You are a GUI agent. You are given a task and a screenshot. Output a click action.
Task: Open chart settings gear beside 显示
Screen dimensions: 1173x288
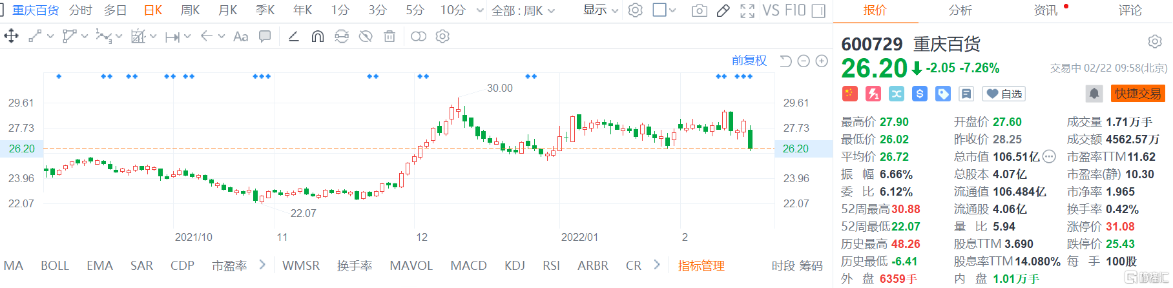tap(636, 10)
